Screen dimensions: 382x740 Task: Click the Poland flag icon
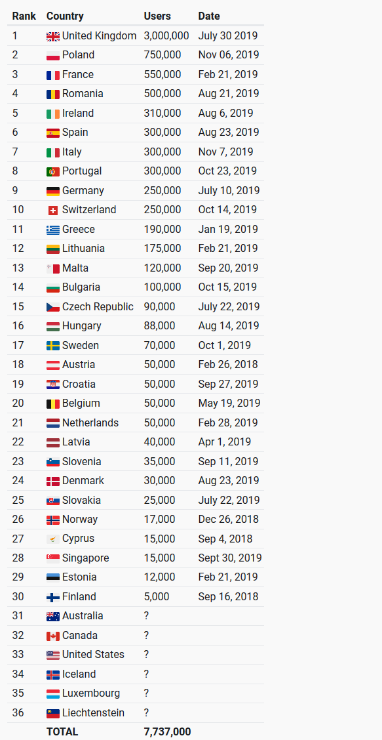53,56
